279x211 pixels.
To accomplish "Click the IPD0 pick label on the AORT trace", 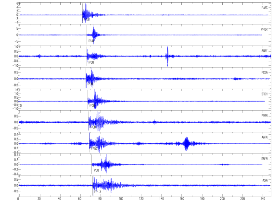I will click(x=91, y=63).
